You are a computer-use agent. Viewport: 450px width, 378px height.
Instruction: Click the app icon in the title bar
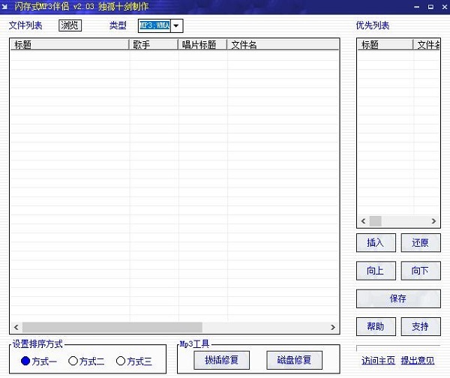[7, 7]
